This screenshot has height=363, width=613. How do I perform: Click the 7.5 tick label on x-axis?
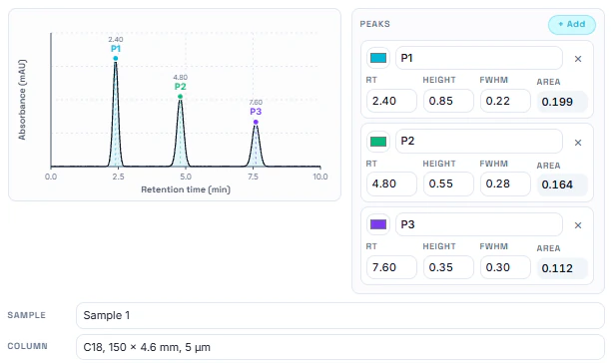pos(253,177)
